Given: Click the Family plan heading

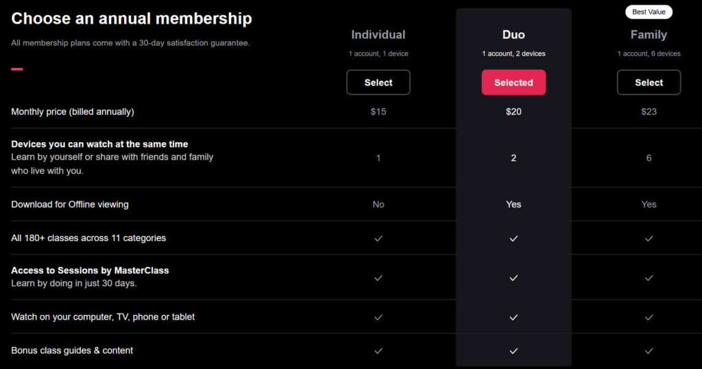Looking at the screenshot, I should click(649, 34).
